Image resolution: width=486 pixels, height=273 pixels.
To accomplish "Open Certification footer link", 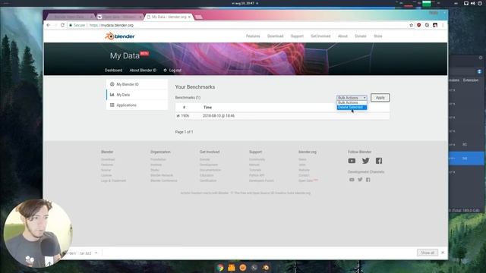I will pos(208,180).
